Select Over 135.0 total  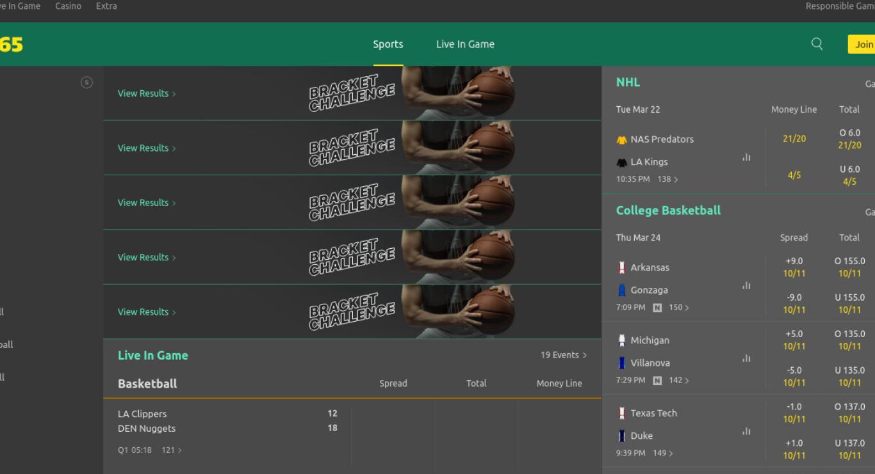coord(849,340)
